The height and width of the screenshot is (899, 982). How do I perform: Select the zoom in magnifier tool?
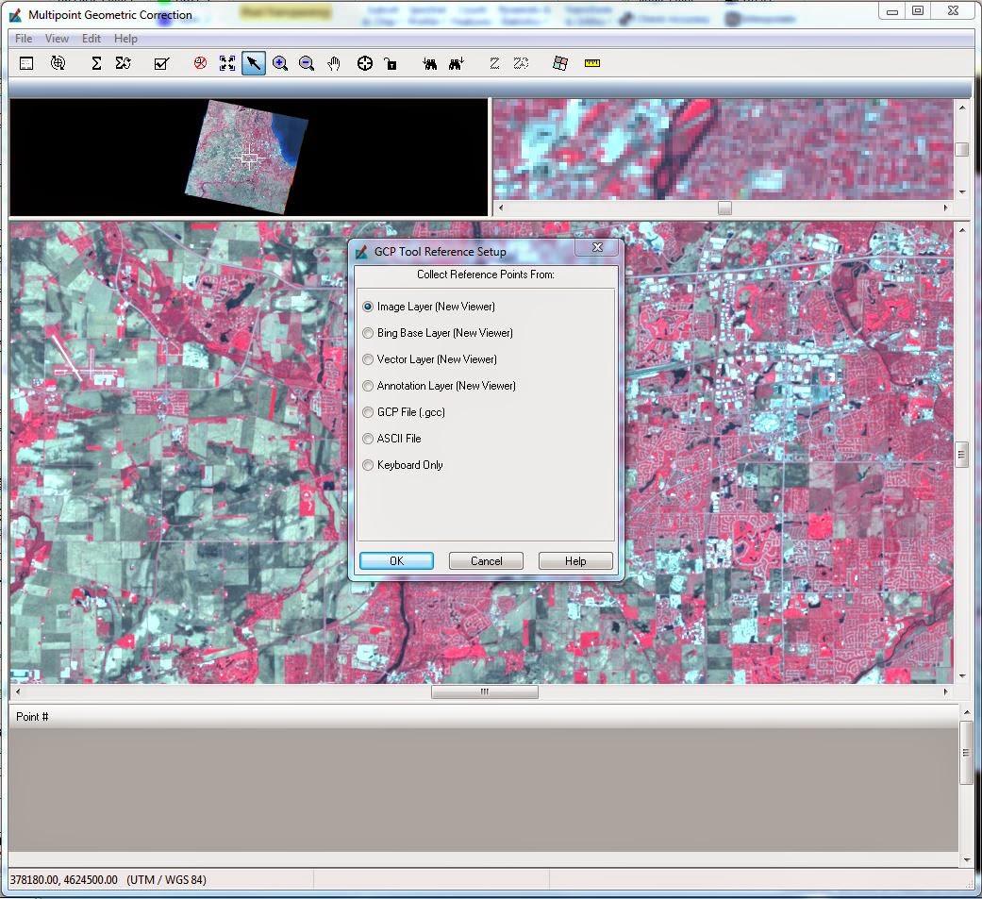tap(280, 63)
